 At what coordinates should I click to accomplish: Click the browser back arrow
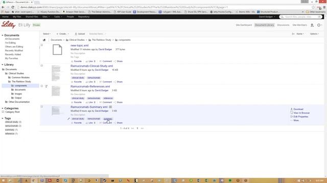(3, 7)
